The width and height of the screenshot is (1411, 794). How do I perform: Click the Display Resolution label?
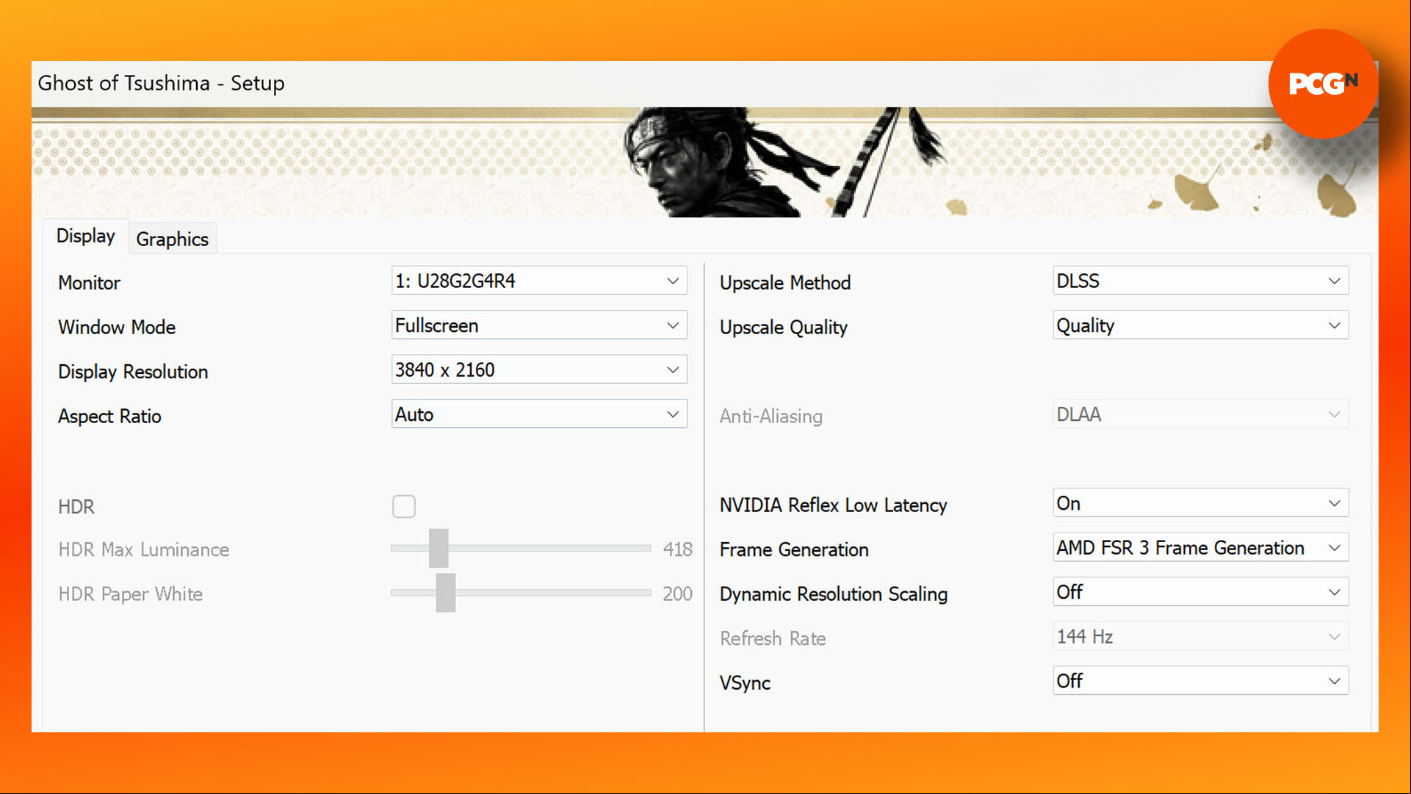click(133, 372)
